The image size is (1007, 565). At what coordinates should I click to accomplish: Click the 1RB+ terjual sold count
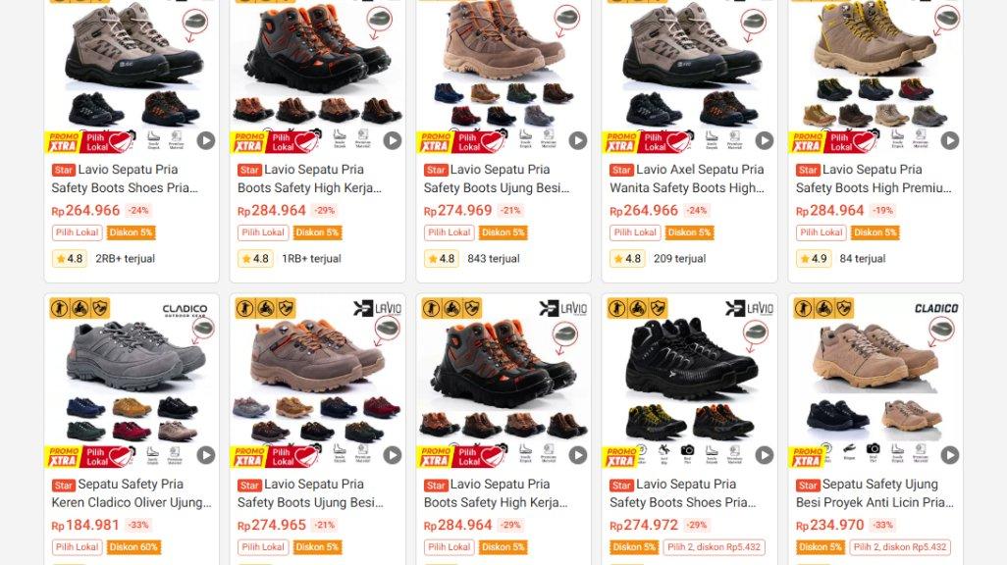311,259
